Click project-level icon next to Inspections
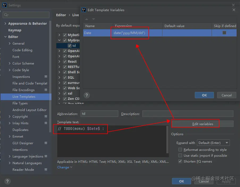Viewport: 240px width, 187px height. pos(46,76)
